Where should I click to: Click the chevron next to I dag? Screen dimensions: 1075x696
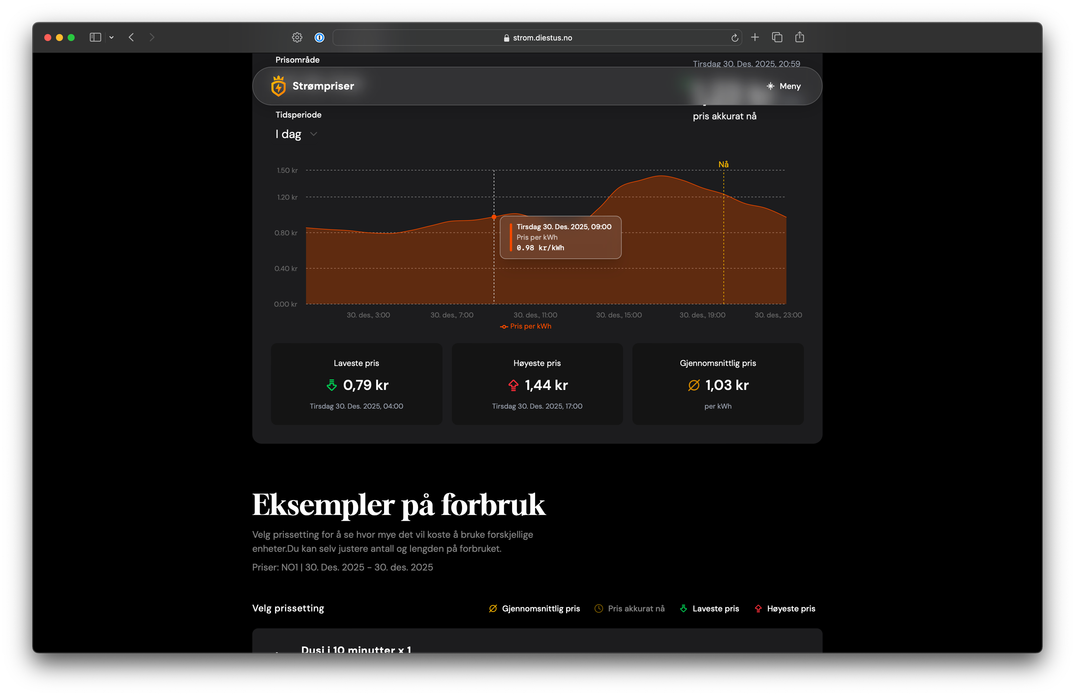pos(314,134)
